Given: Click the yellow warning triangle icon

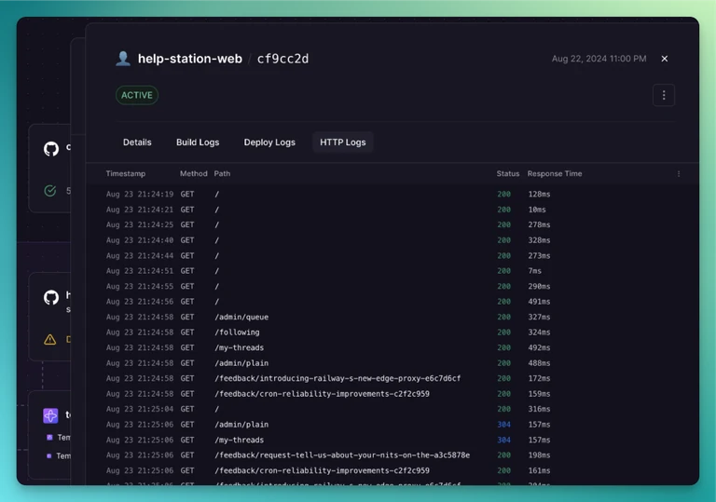Looking at the screenshot, I should pyautogui.click(x=49, y=339).
